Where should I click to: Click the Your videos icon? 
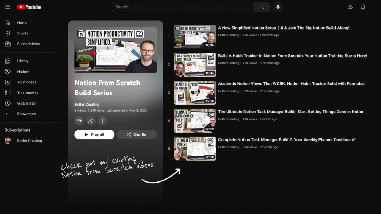[8, 82]
